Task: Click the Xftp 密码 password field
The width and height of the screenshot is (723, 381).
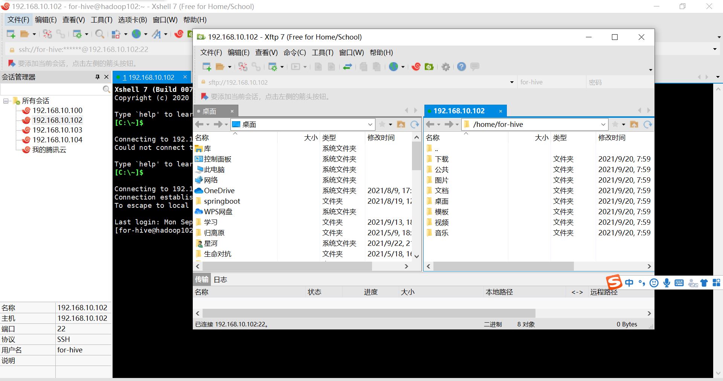Action: click(620, 82)
